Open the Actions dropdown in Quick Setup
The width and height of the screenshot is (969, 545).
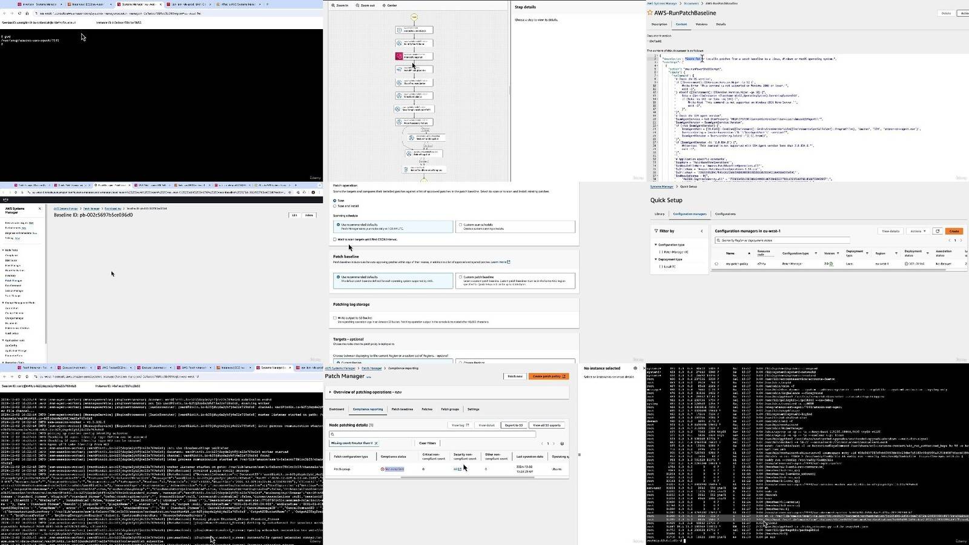(918, 231)
